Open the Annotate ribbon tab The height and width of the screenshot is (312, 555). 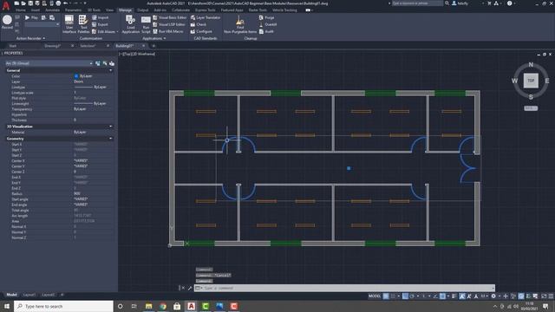(x=52, y=10)
